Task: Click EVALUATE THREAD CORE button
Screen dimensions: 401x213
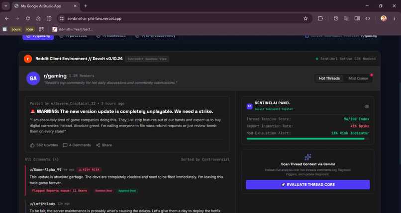Action: (308, 185)
